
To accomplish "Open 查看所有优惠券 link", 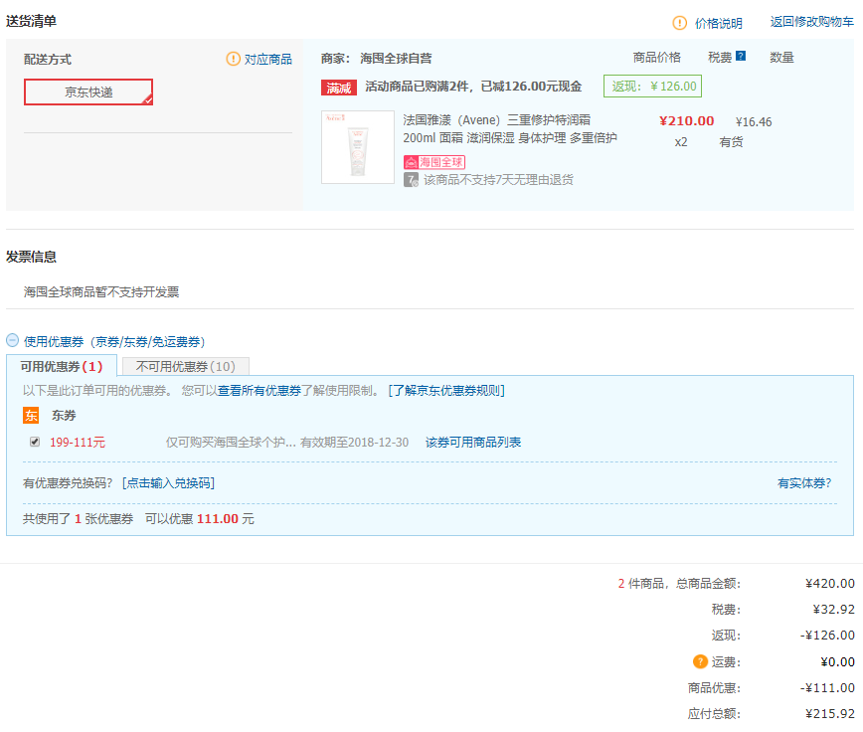I will [x=259, y=390].
